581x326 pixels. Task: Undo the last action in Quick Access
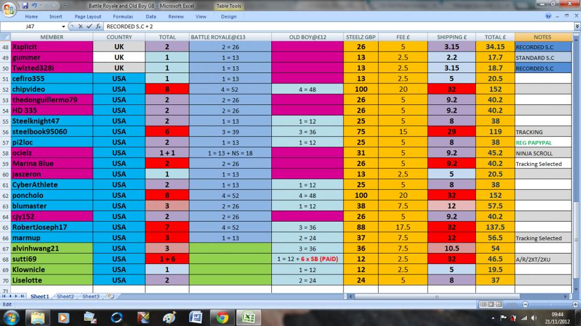34,6
